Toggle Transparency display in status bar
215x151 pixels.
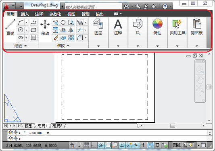(x=150, y=145)
